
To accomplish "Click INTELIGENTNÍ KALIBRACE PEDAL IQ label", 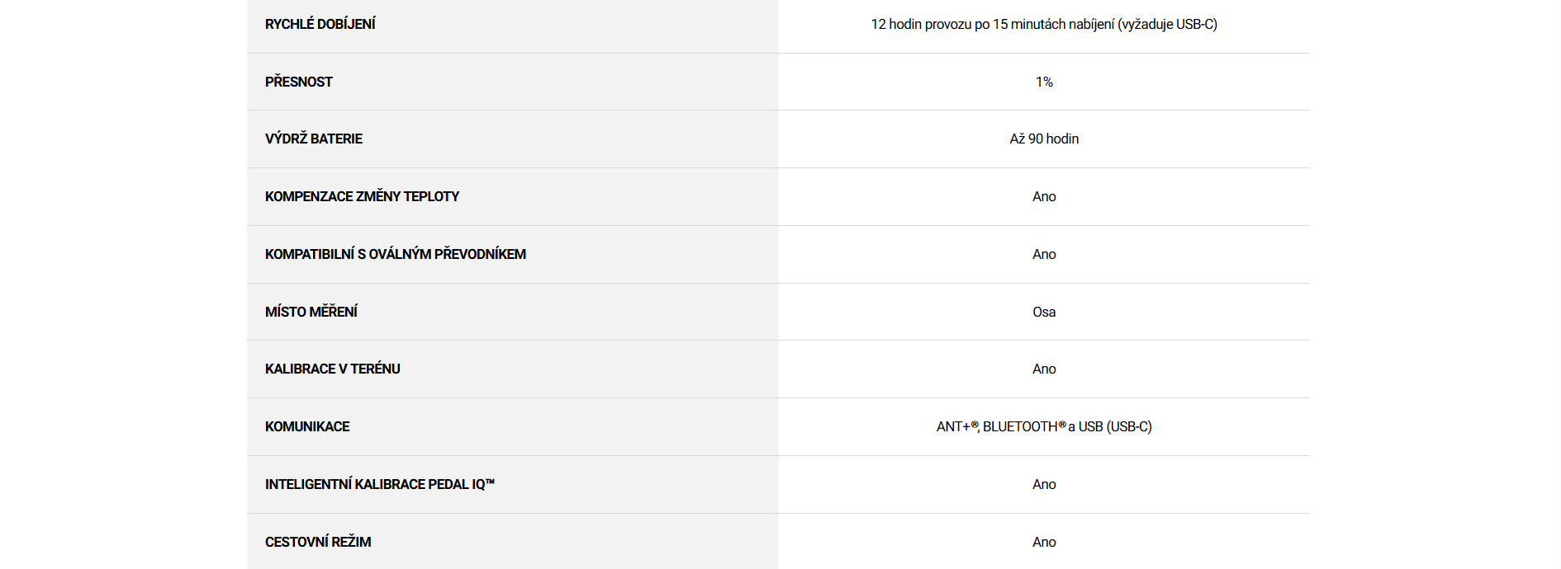I will (x=379, y=484).
